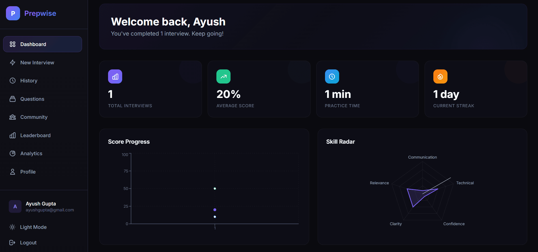Click the Logout exit icon
This screenshot has width=538, height=252.
click(12, 242)
